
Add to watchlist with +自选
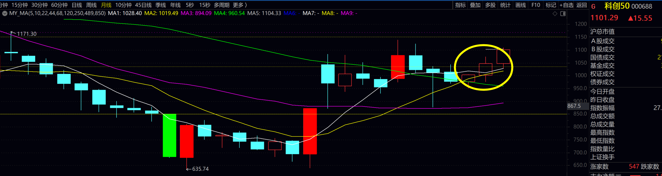pyautogui.click(x=566, y=5)
